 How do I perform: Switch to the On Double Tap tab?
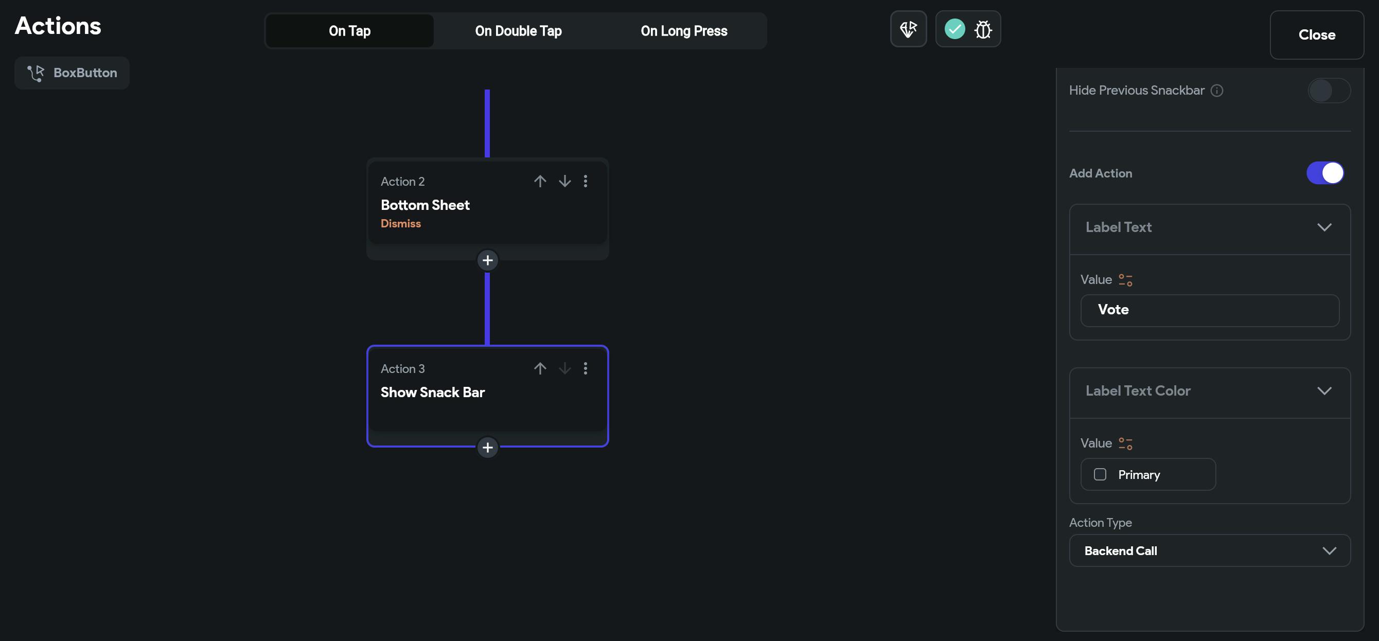pyautogui.click(x=518, y=31)
